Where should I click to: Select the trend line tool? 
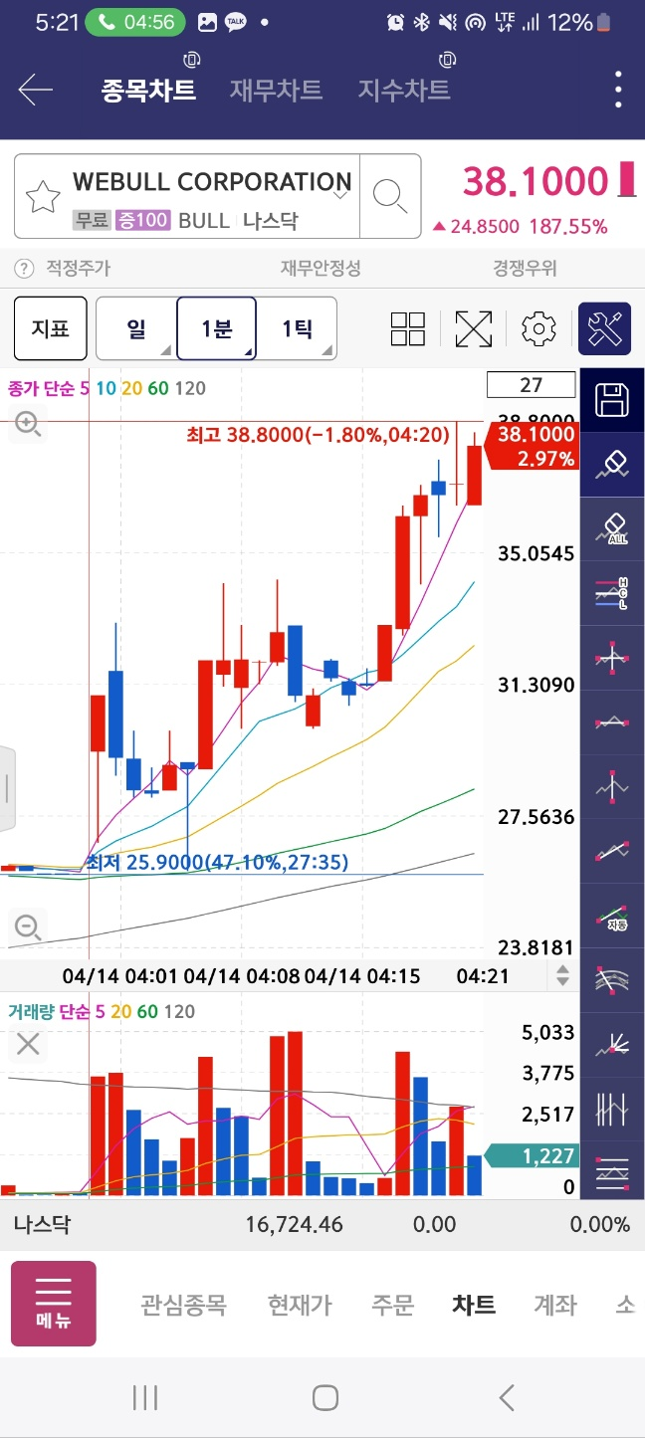click(612, 851)
